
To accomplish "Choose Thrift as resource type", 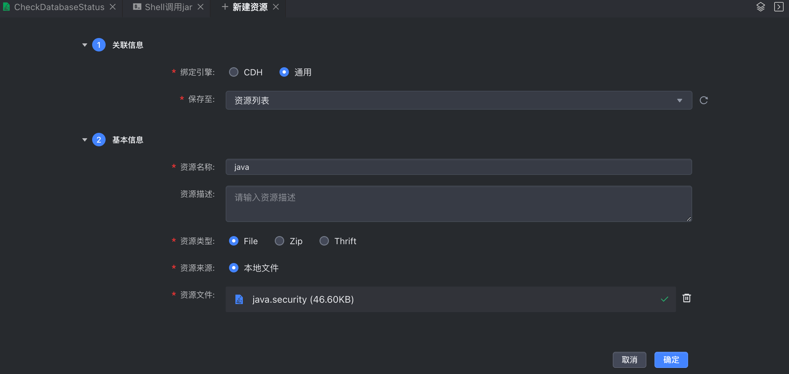I will tap(324, 241).
